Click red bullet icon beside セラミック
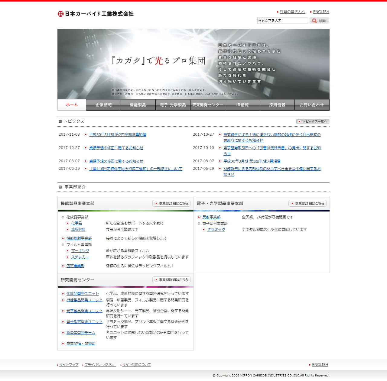 (x=203, y=230)
